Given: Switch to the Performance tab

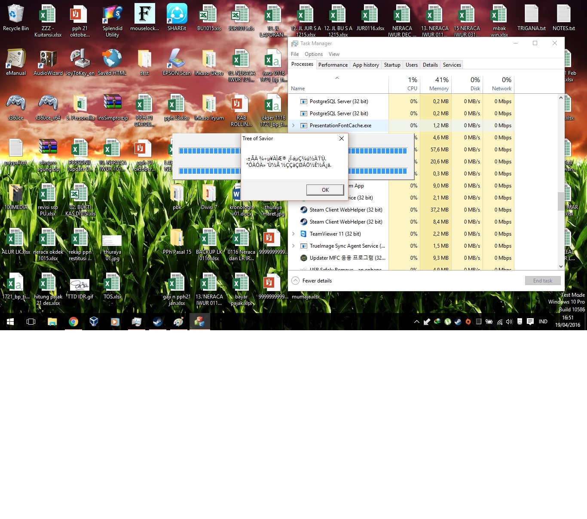Looking at the screenshot, I should tap(333, 65).
